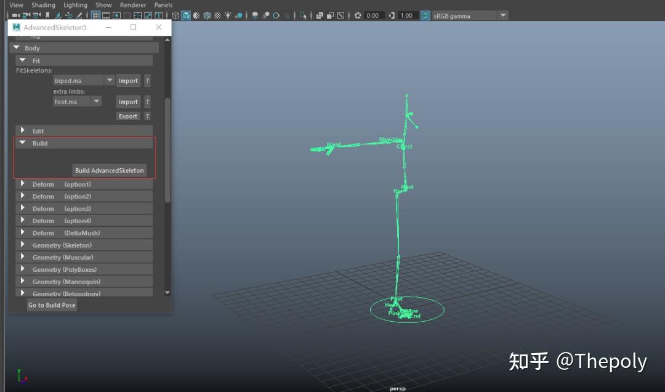Click the Build AdvancedSkeleton button

tap(109, 171)
